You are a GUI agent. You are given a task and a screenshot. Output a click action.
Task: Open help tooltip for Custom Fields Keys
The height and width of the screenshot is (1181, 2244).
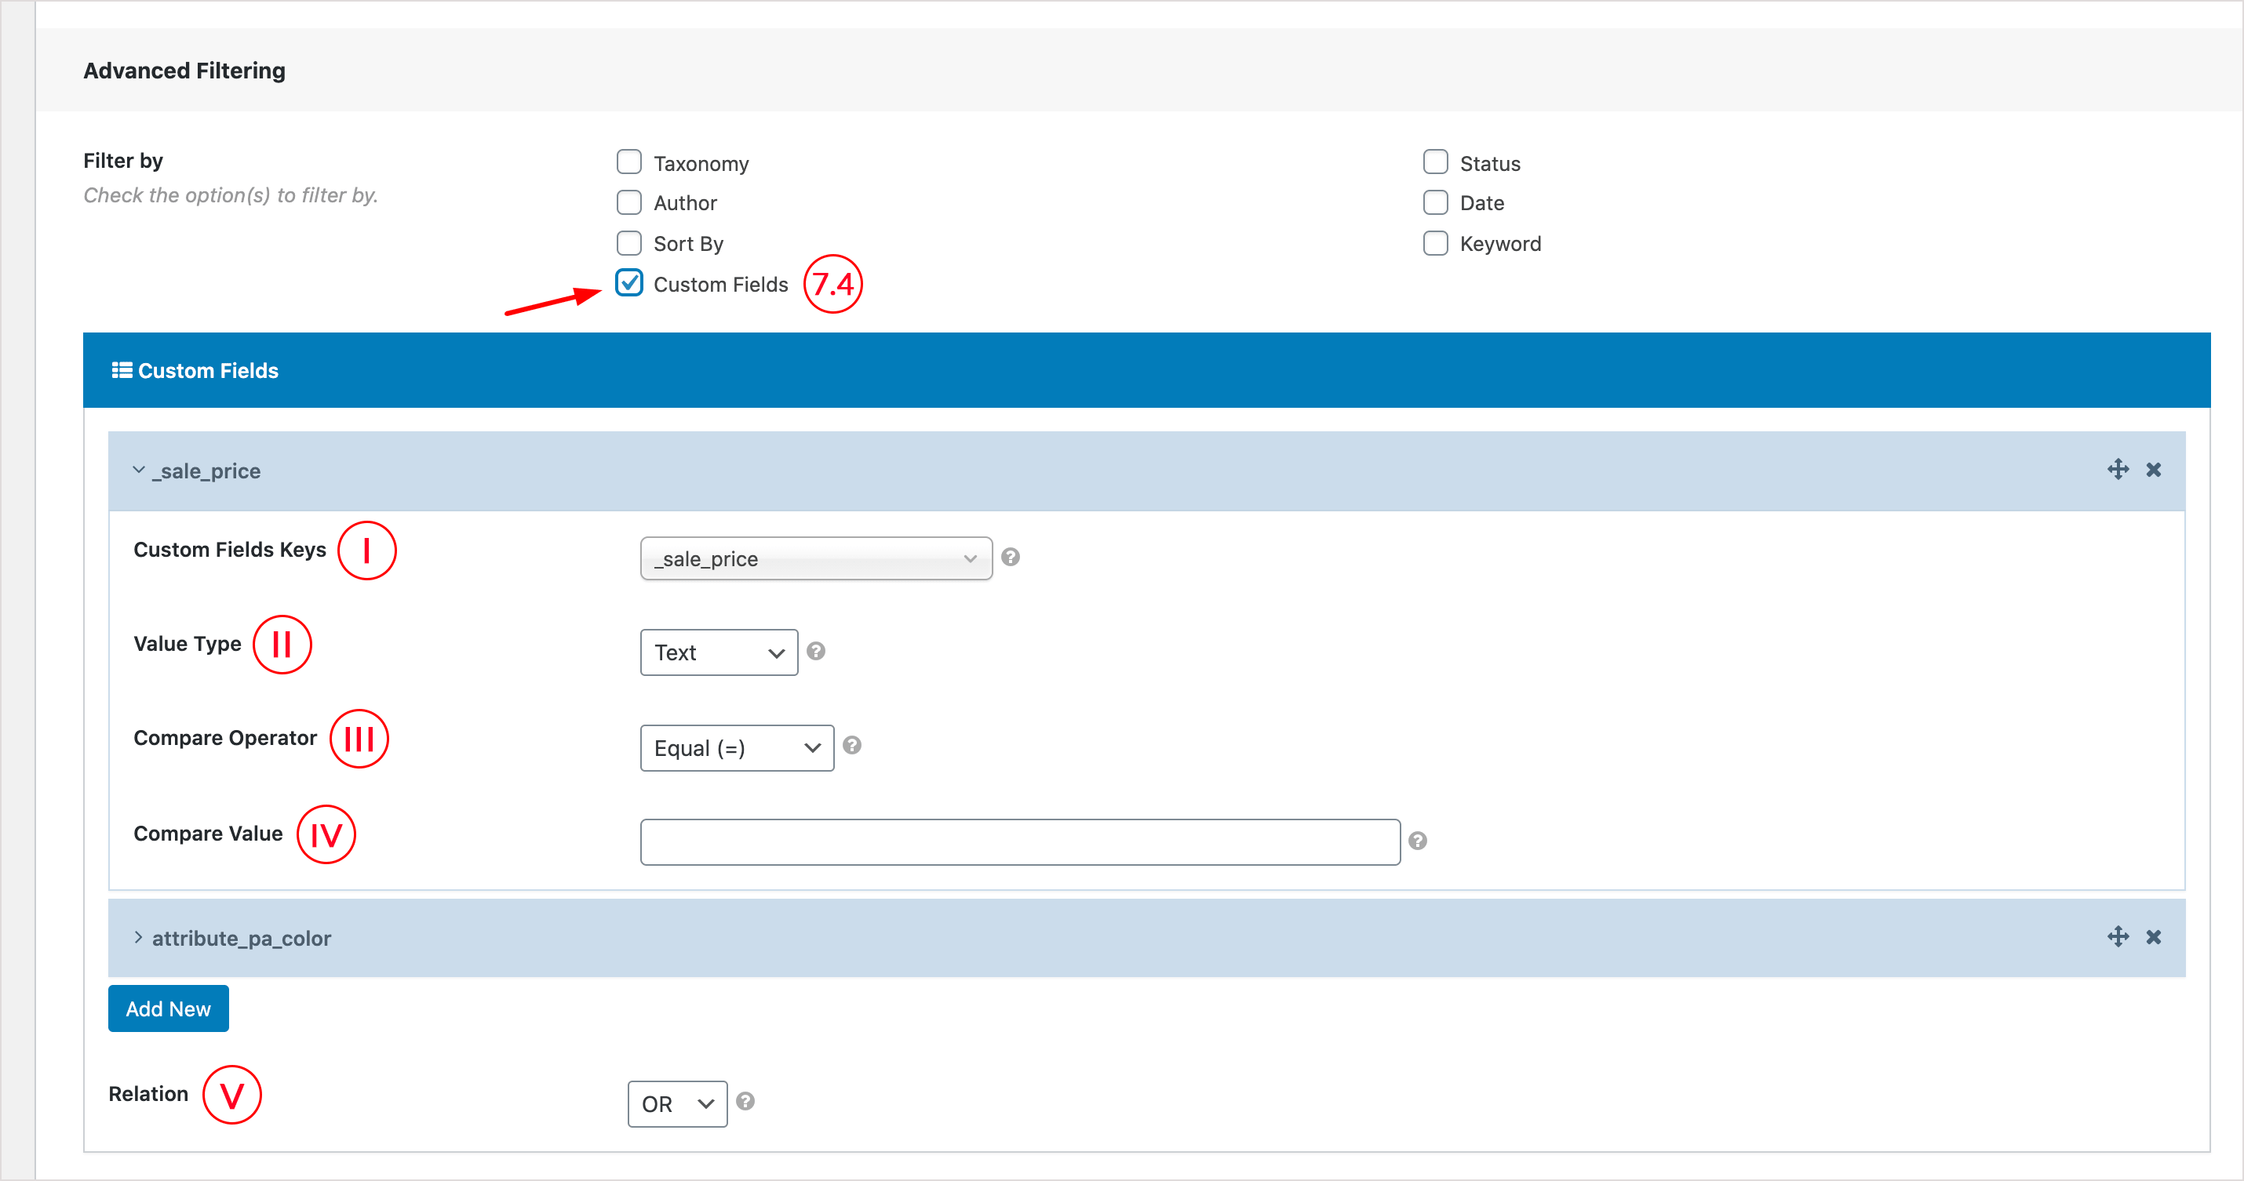pyautogui.click(x=1011, y=558)
